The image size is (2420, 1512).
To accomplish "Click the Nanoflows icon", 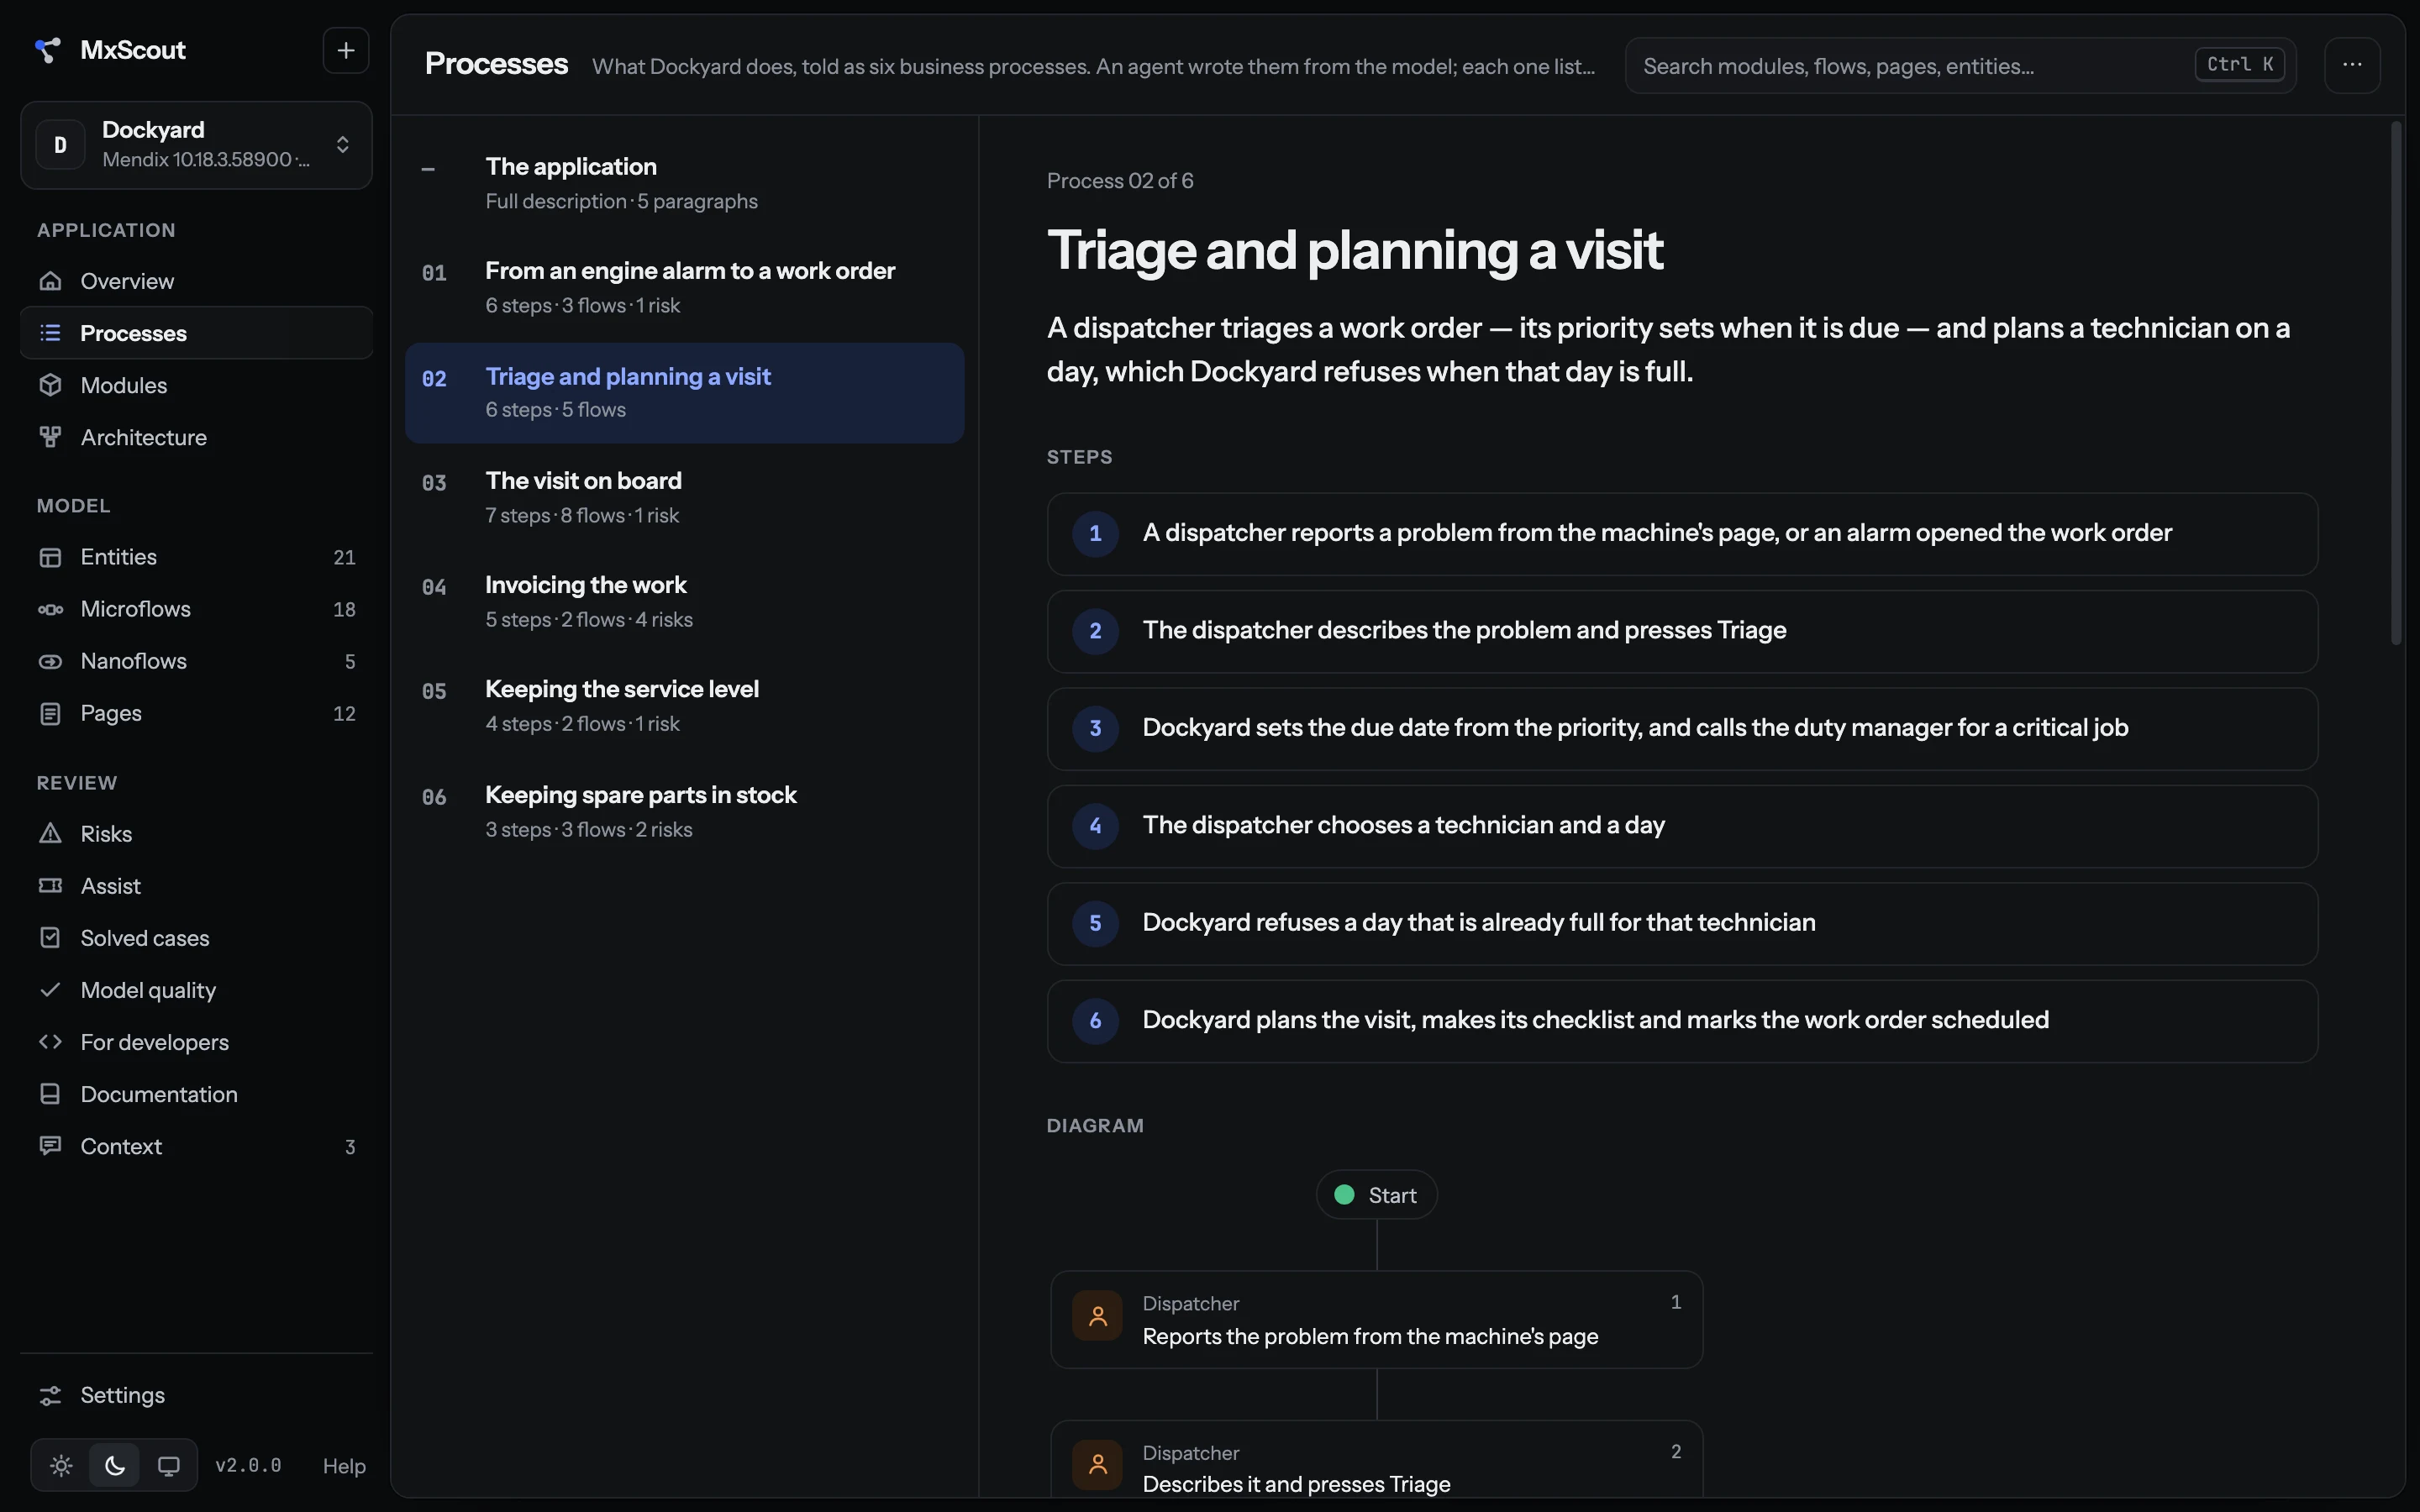I will tap(50, 661).
